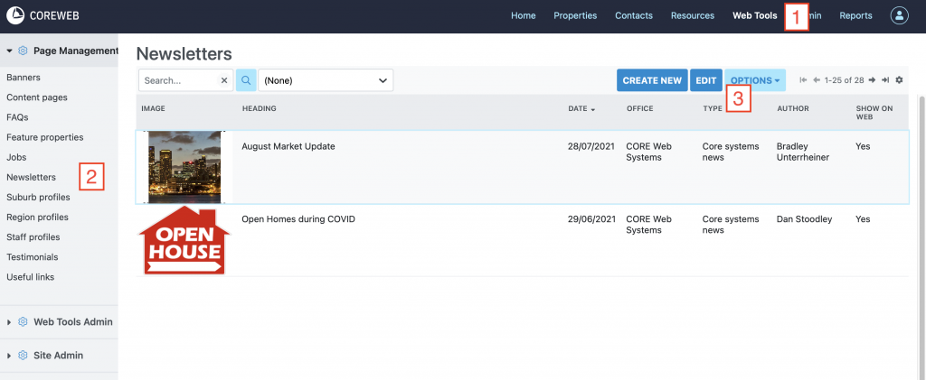Screen dimensions: 926x380
Task: Click the CREATE NEW button
Action: [x=652, y=80]
